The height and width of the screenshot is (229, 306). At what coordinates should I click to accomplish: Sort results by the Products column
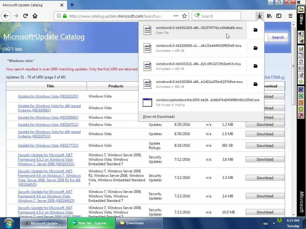point(116,86)
